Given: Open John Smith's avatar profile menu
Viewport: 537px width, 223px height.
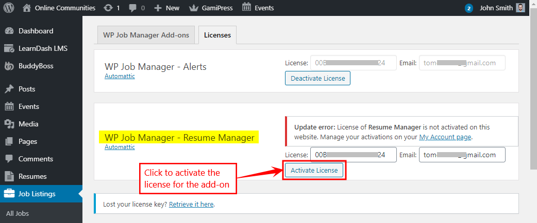Looking at the screenshot, I should [520, 8].
